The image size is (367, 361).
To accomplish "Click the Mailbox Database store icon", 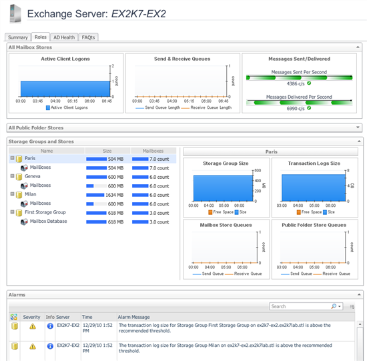I will 24,222.
